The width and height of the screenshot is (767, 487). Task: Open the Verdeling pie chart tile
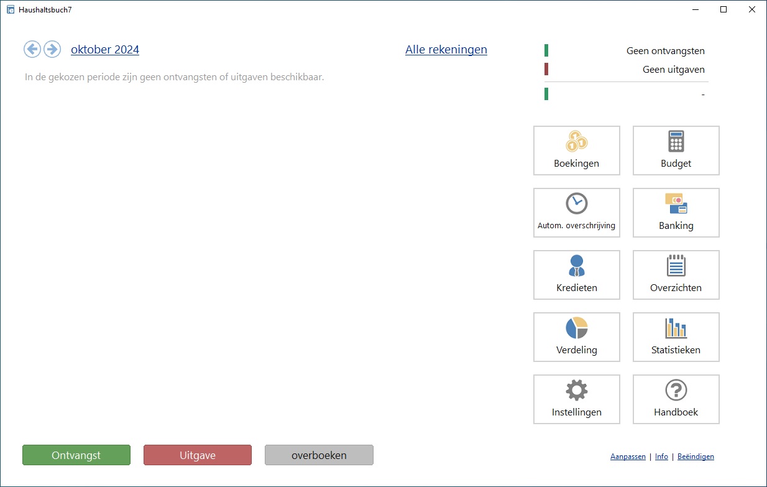pyautogui.click(x=576, y=337)
